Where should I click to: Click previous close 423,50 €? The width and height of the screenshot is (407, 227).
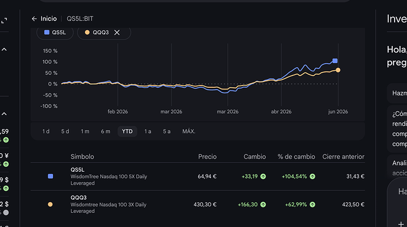click(x=353, y=205)
